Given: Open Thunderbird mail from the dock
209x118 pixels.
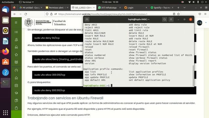Looking at the screenshot, I should [6, 10].
